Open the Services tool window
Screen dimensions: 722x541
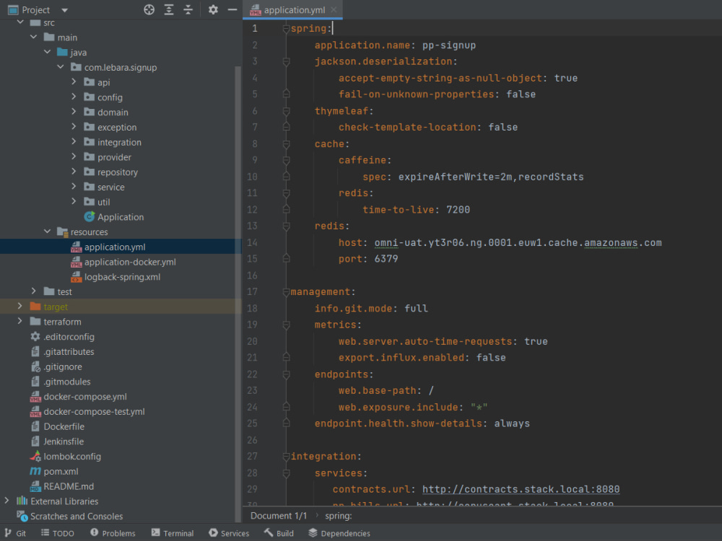pos(229,533)
